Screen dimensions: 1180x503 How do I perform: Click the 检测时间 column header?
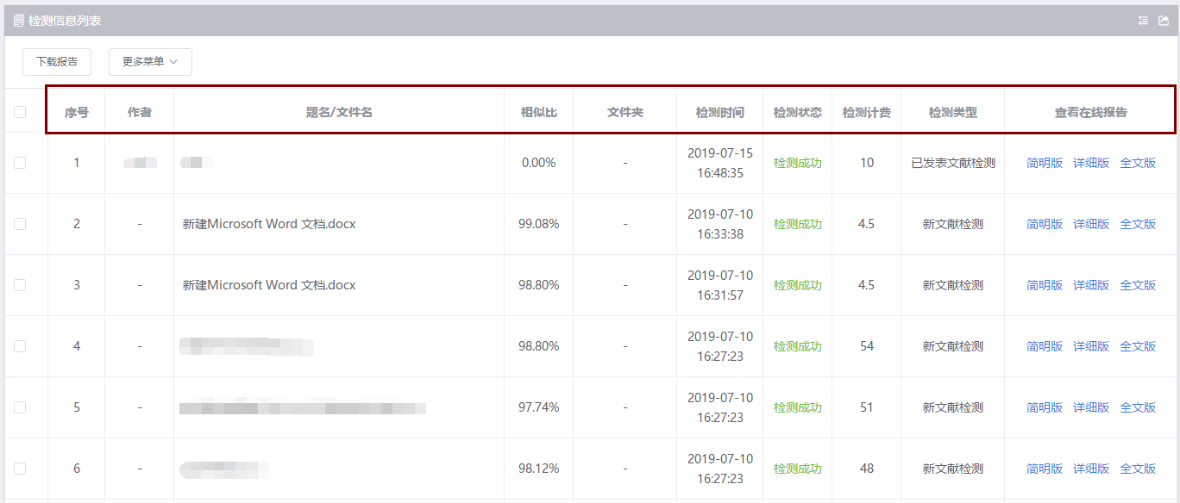[x=719, y=112]
